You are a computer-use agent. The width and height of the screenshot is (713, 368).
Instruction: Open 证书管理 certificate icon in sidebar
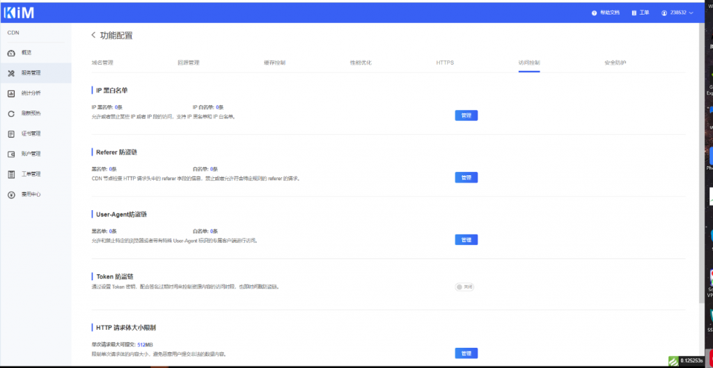(11, 134)
